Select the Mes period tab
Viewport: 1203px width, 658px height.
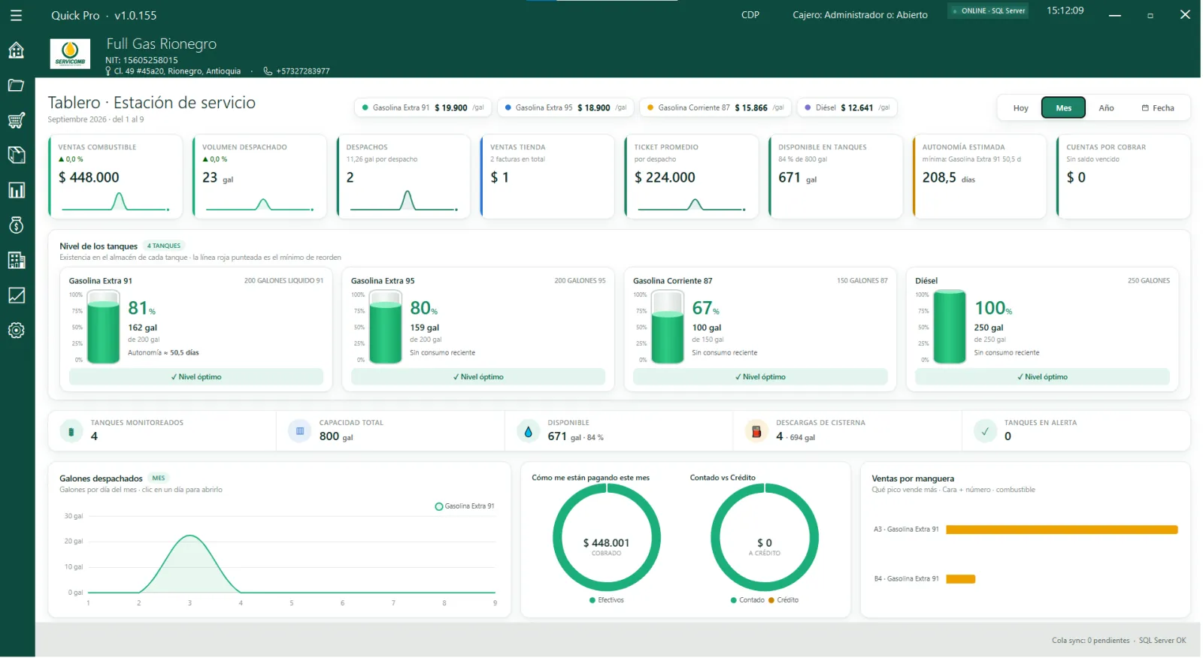pyautogui.click(x=1063, y=108)
